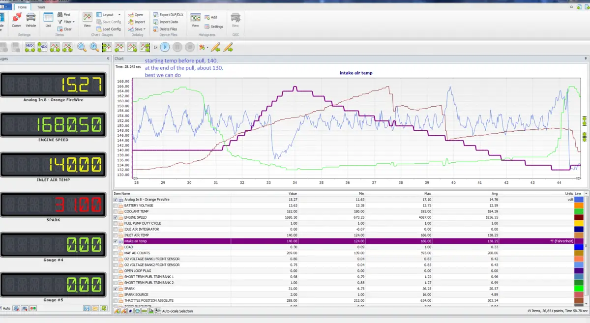
Task: Open the percent icon dropdown arrow
Action: click(x=207, y=47)
